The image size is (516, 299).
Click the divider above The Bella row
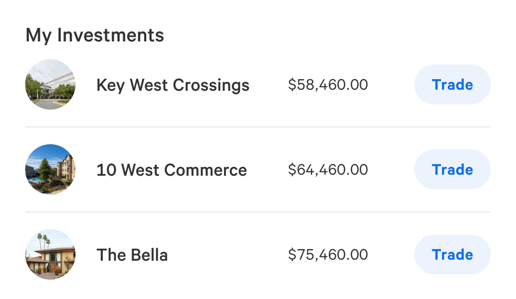258,212
